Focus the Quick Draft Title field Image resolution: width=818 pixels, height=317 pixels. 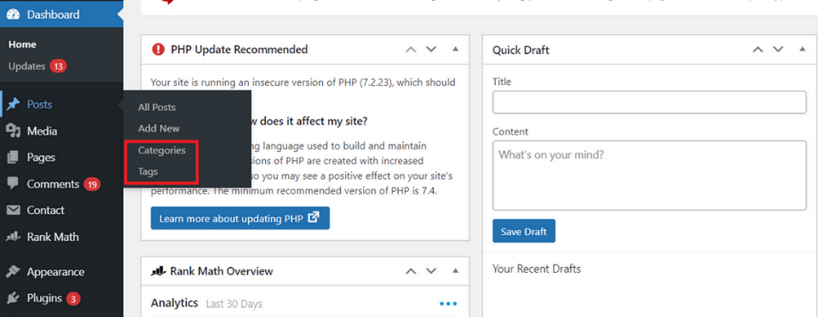pyautogui.click(x=649, y=102)
